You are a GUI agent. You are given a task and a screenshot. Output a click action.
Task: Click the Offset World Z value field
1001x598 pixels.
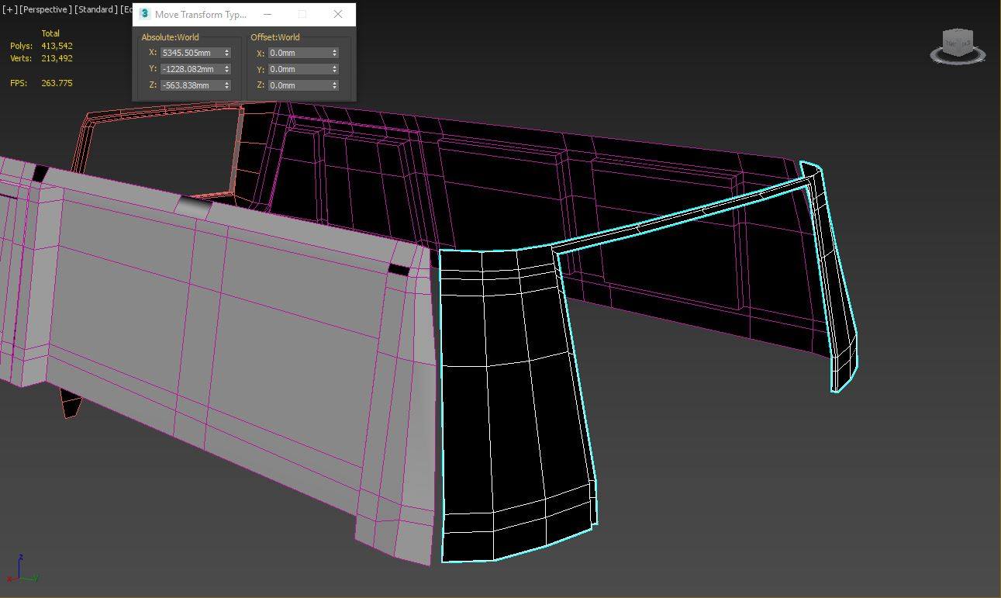click(298, 85)
